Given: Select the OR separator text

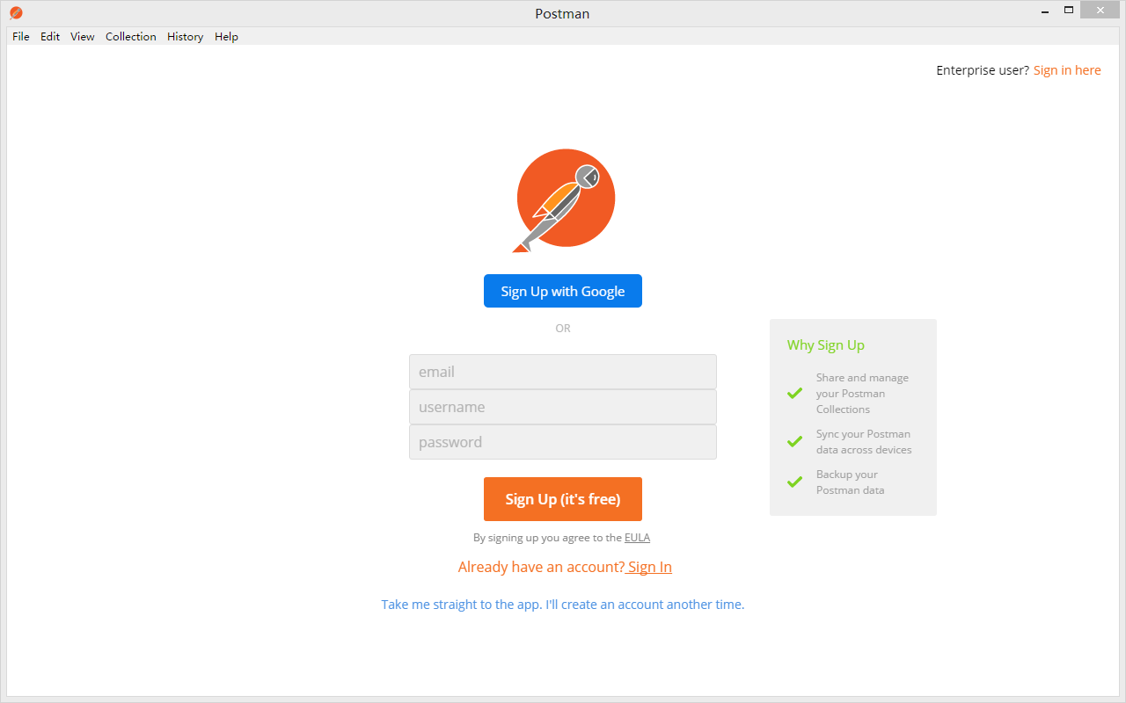Looking at the screenshot, I should (x=563, y=328).
